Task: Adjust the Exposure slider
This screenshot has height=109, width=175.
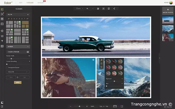Action: coord(114,81)
